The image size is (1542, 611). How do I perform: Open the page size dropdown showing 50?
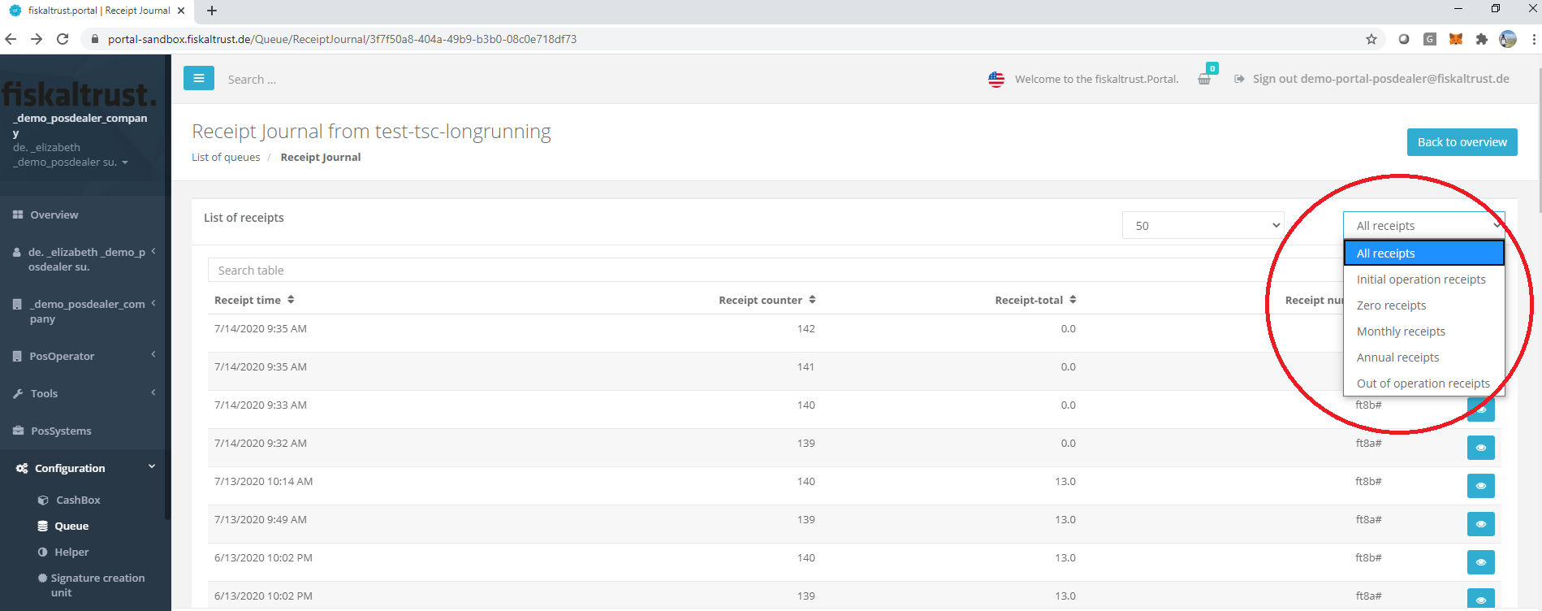(x=1203, y=225)
